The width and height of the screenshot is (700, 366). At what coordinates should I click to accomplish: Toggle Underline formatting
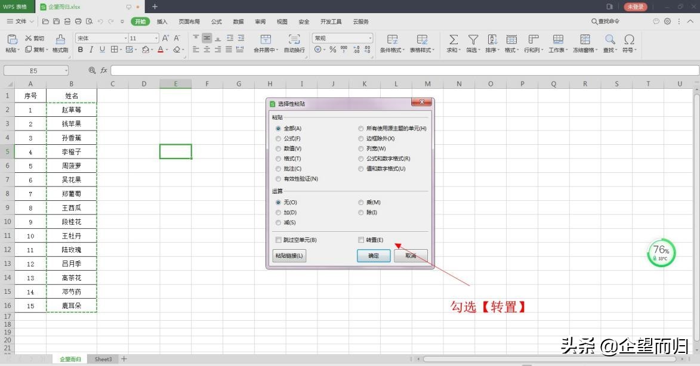102,49
